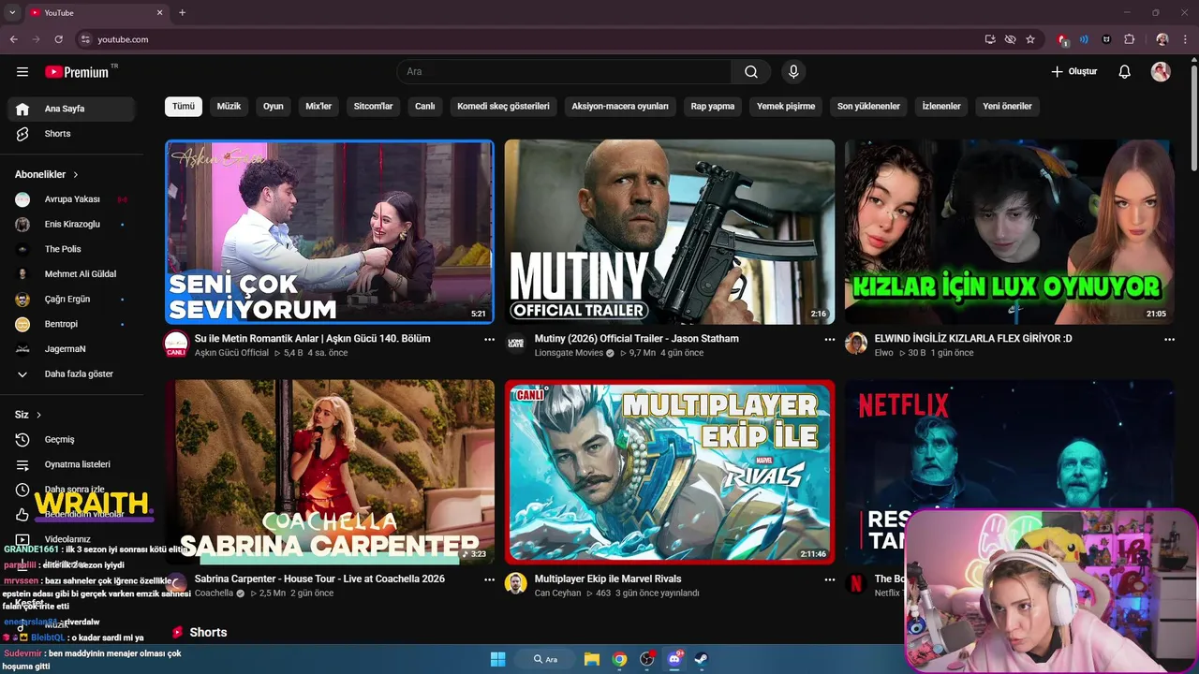Open Enis Kirazoglu subscription channel
Screen dimensions: 1199x674
pos(71,225)
